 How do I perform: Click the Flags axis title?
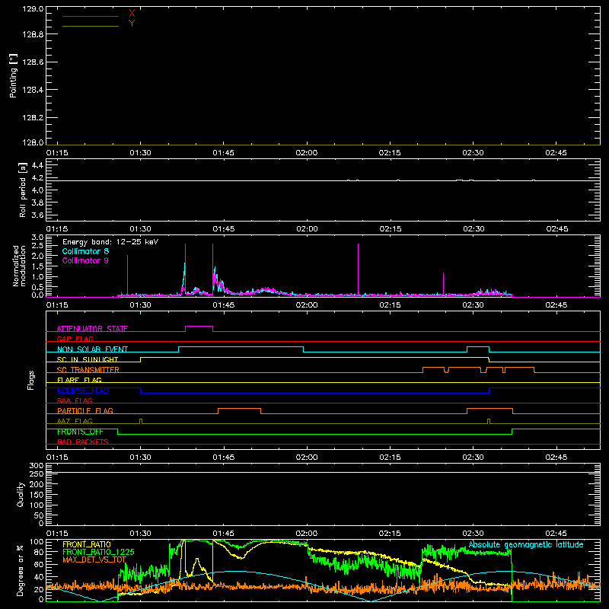[x=30, y=380]
